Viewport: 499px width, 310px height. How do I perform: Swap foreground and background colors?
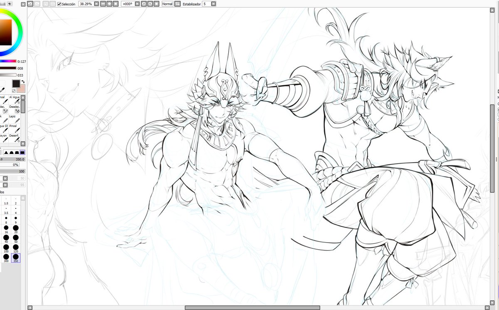coord(23,82)
